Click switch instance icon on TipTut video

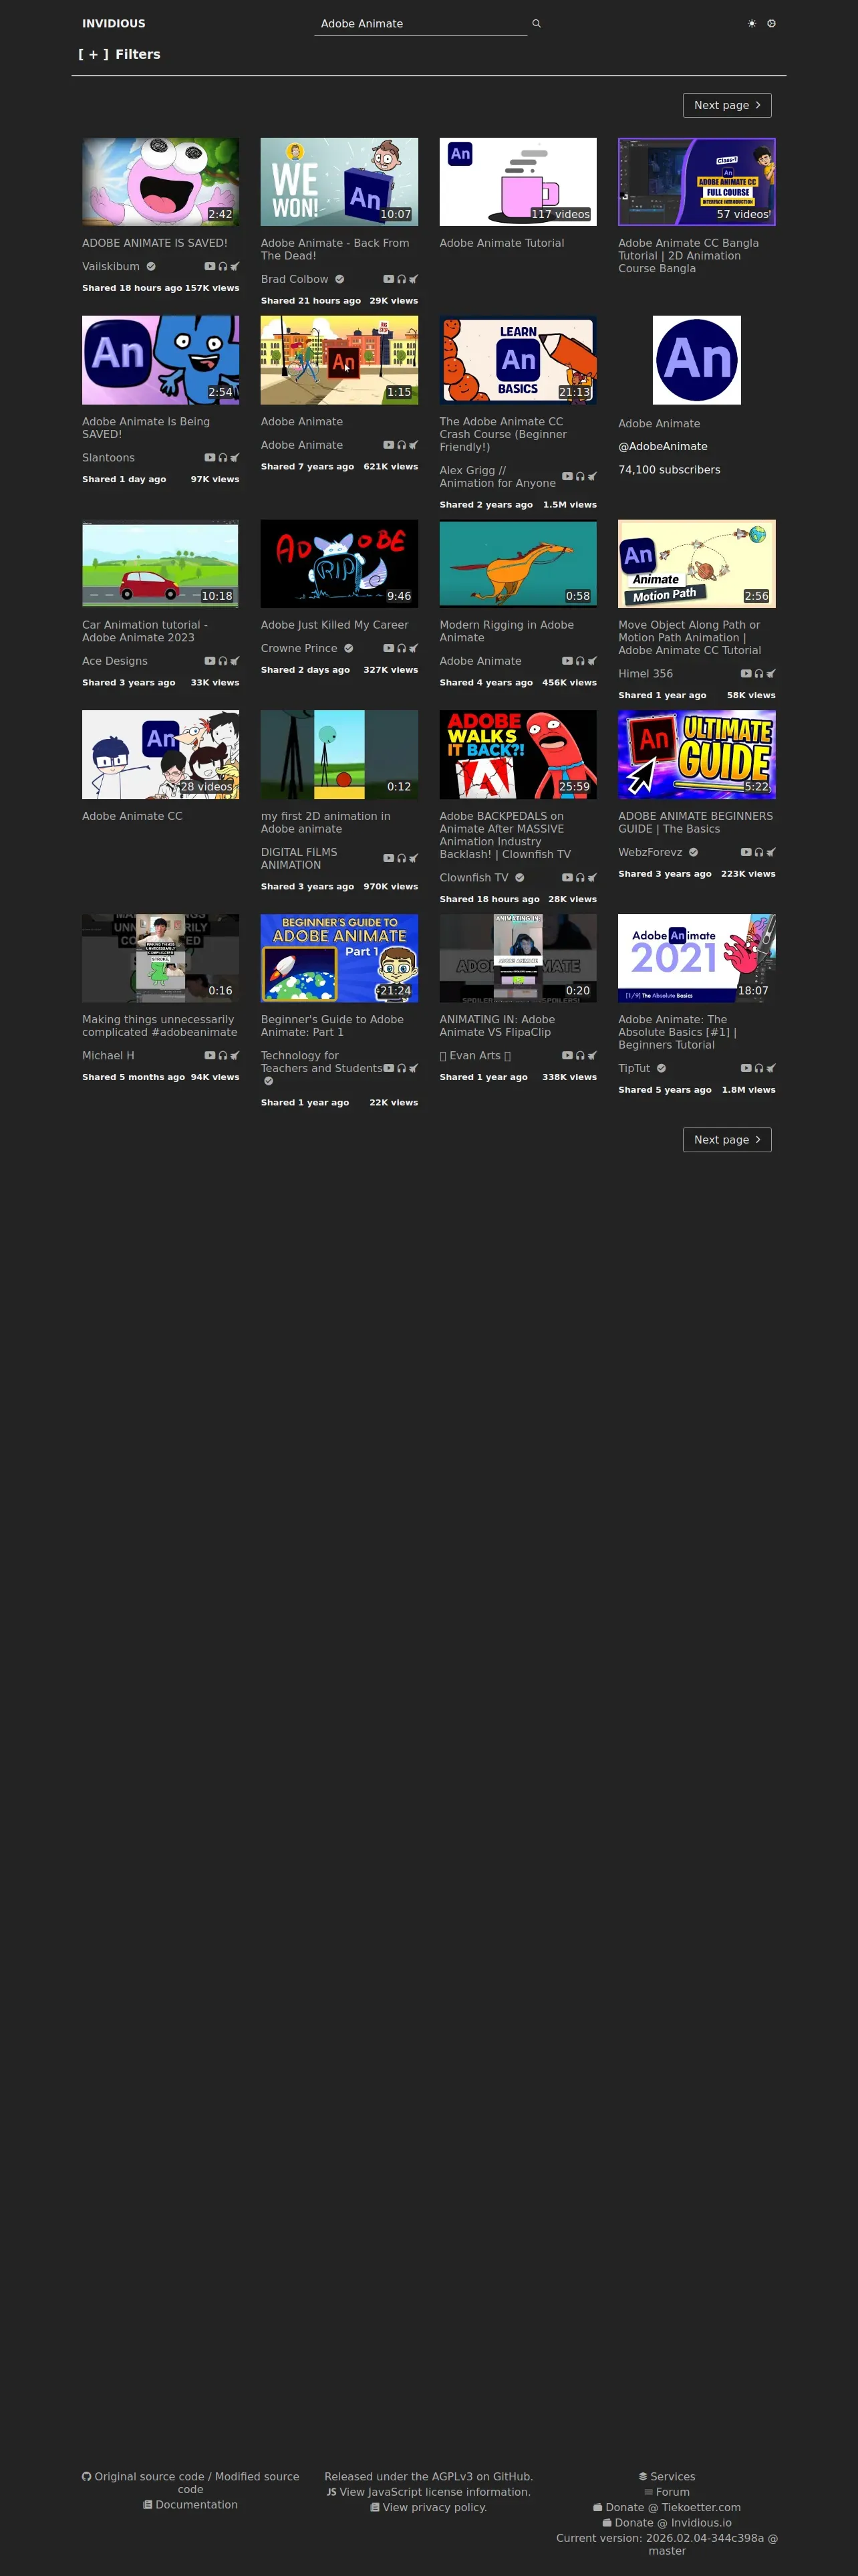coord(771,1068)
